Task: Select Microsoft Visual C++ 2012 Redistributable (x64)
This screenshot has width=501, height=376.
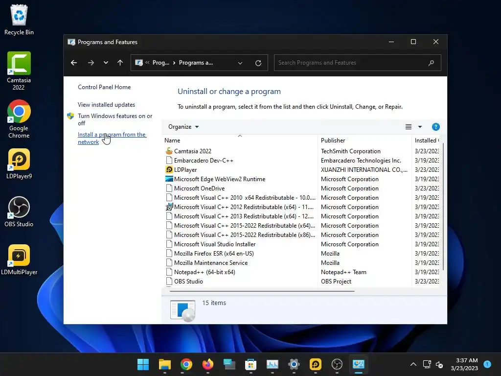Action: [244, 207]
